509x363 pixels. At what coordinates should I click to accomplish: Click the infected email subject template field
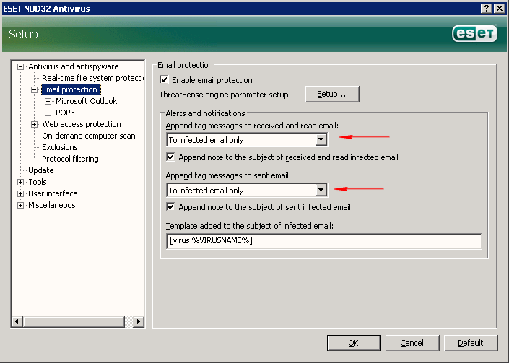[323, 241]
